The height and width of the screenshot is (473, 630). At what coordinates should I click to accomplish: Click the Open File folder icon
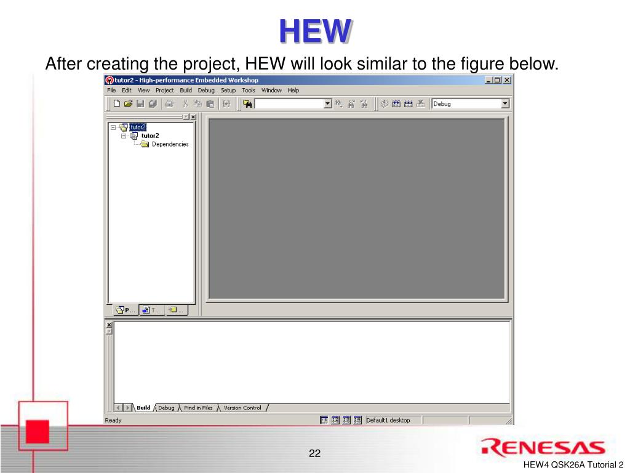[128, 103]
